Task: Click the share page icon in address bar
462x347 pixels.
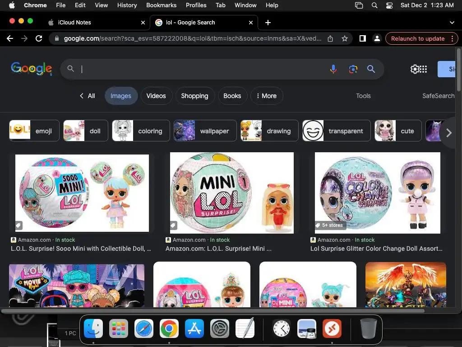Action: click(x=330, y=38)
